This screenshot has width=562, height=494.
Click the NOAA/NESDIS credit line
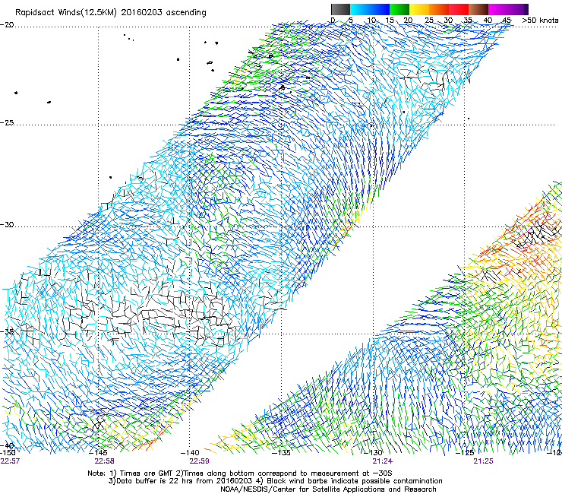328,489
